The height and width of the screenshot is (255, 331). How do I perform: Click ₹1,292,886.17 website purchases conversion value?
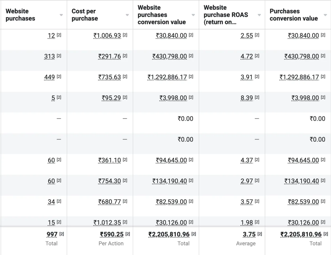click(167, 77)
